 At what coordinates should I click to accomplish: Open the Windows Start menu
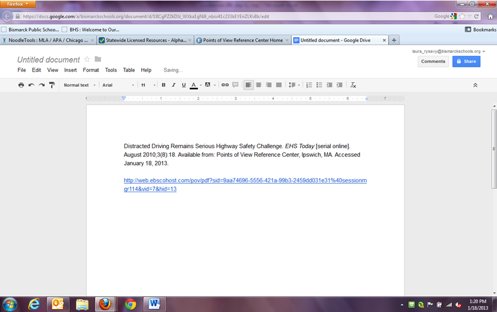point(9,304)
